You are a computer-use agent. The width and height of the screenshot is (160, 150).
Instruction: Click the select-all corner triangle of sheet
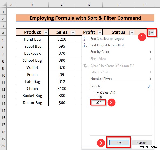4,5
